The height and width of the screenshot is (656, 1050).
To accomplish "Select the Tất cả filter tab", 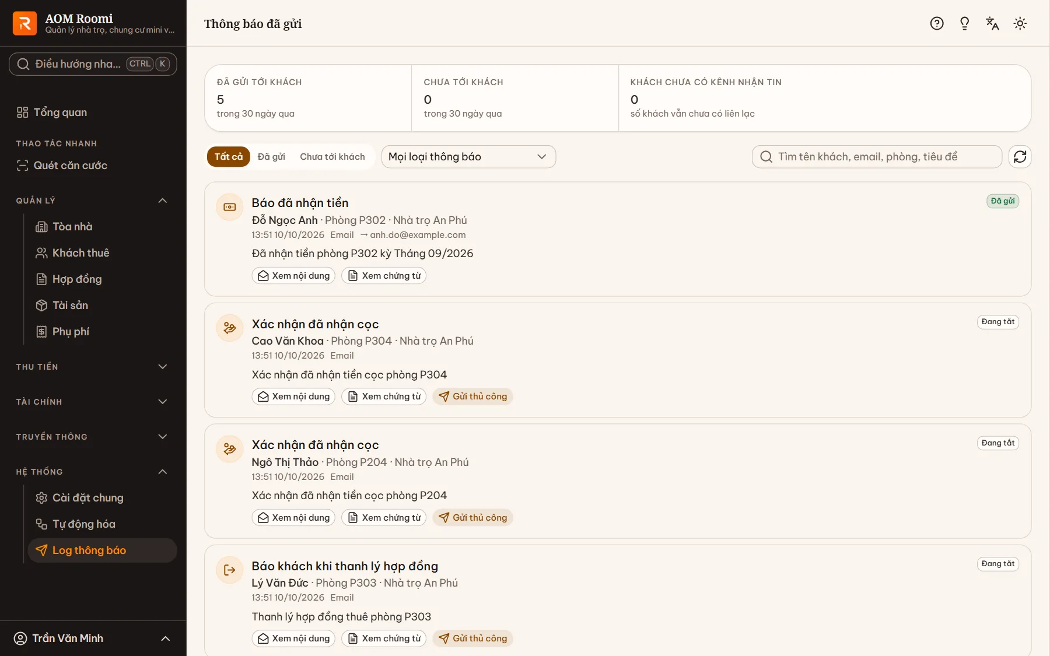I will tap(229, 157).
